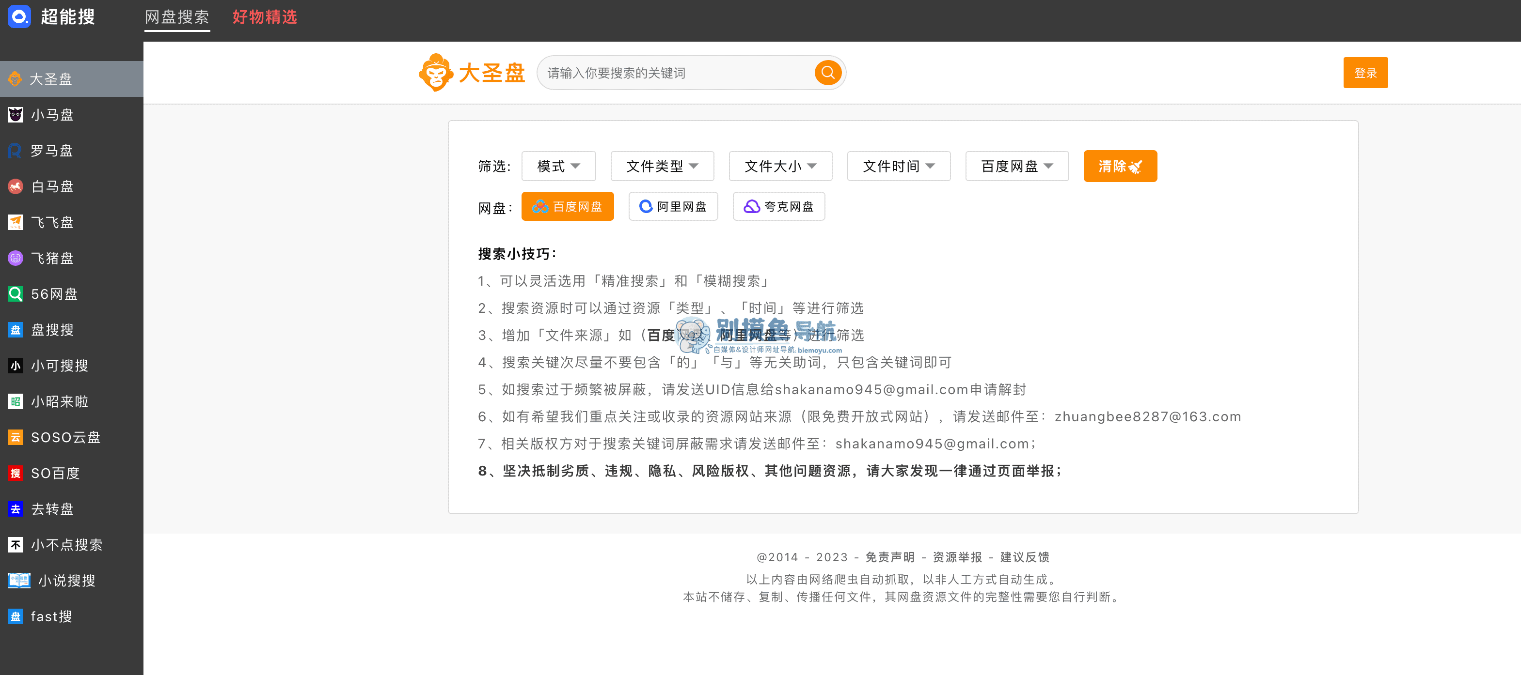Viewport: 1521px width, 675px height.
Task: Expand the 模式 filter dropdown
Action: pyautogui.click(x=558, y=167)
